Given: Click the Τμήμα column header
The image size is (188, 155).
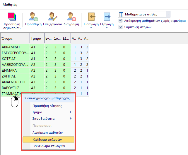Looking at the screenshot, I should (x=37, y=38).
